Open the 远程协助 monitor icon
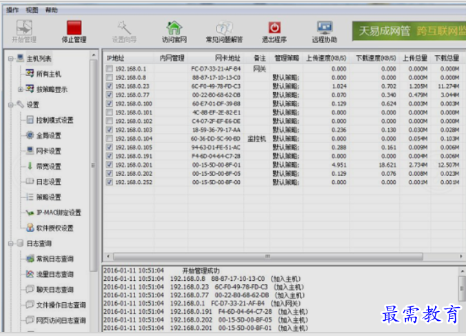The height and width of the screenshot is (336, 466). [x=324, y=28]
